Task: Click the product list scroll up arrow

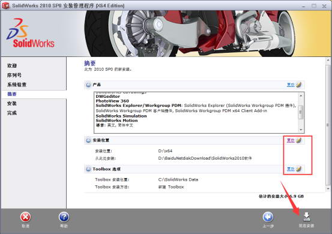Action: point(301,95)
